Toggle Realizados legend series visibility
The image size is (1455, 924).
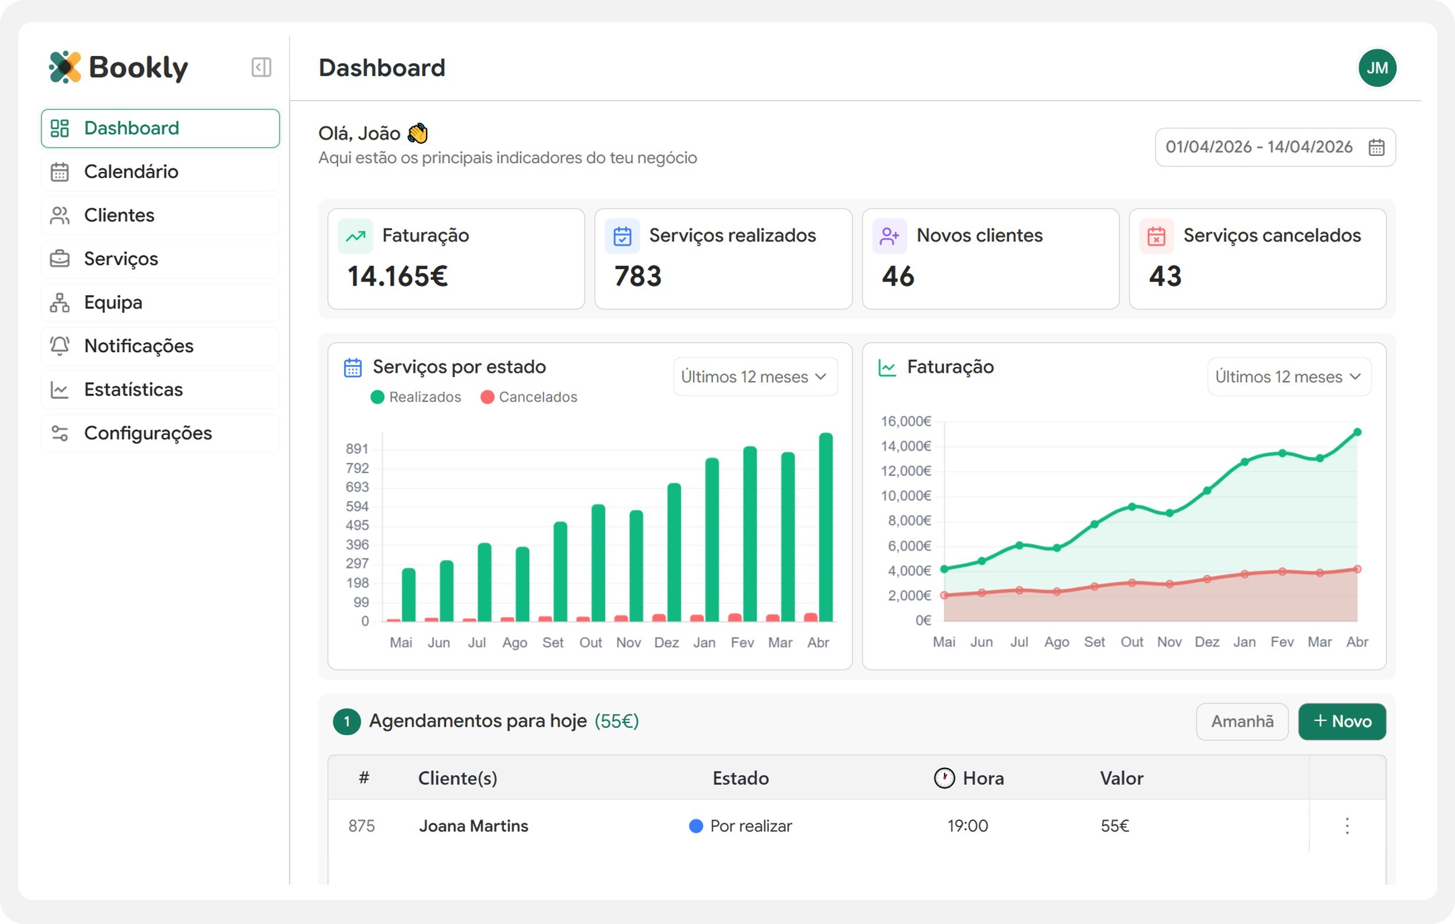pyautogui.click(x=415, y=397)
